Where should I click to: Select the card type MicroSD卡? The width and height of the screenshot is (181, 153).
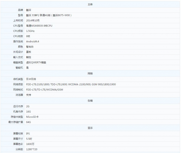[32, 117]
